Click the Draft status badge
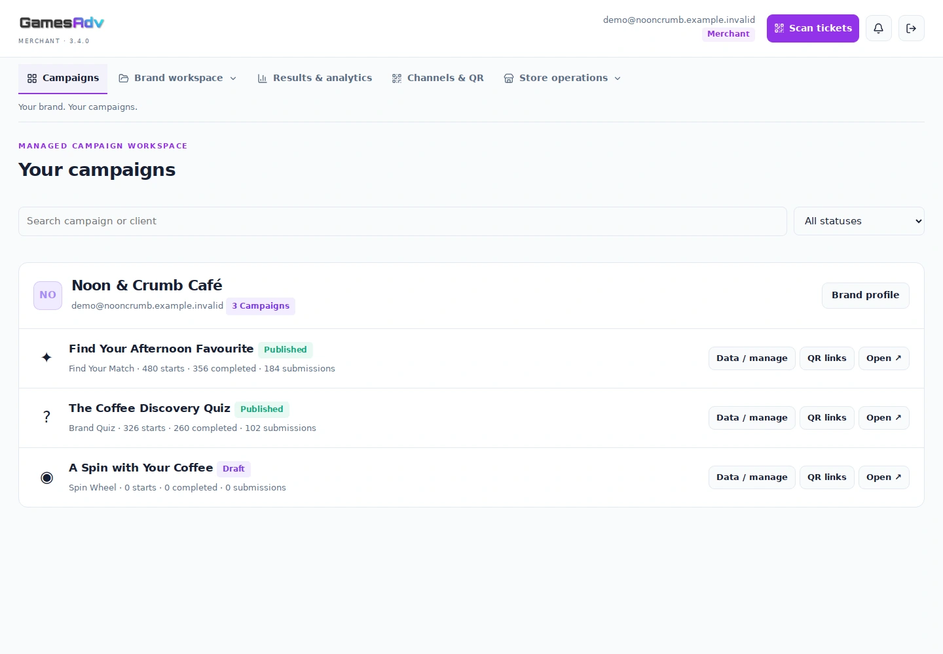Screen dimensions: 943x654 [x=234, y=469]
